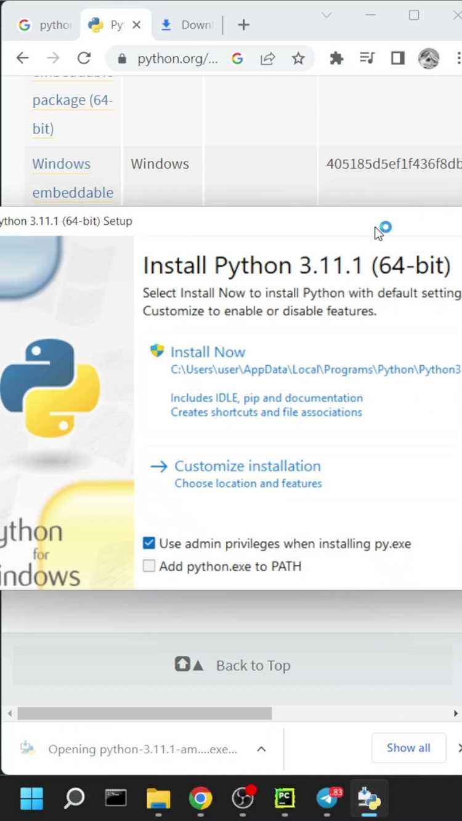Open the Windows Start menu
The width and height of the screenshot is (462, 821).
pos(32,798)
